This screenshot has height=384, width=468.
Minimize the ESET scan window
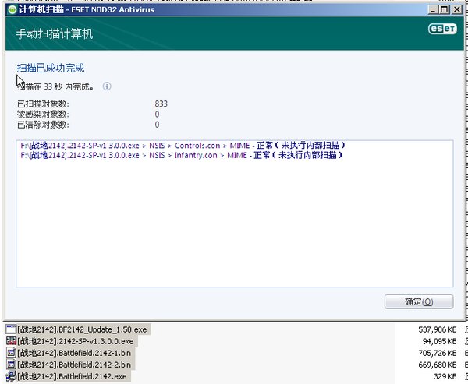click(432, 9)
